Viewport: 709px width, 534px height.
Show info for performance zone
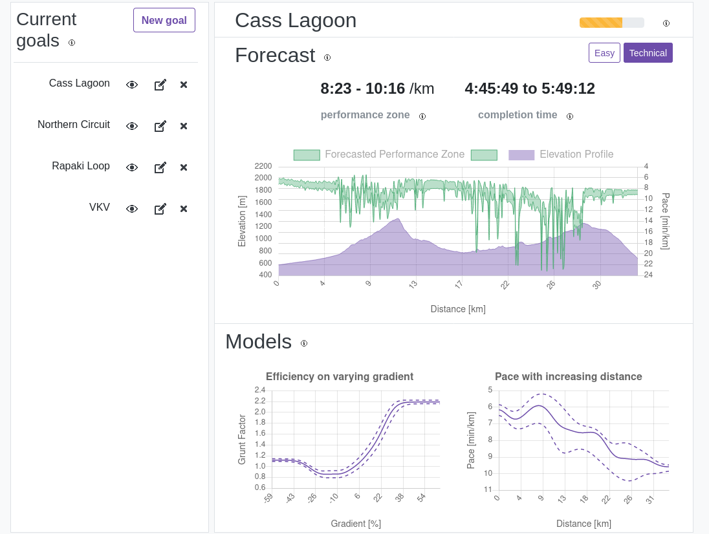422,116
